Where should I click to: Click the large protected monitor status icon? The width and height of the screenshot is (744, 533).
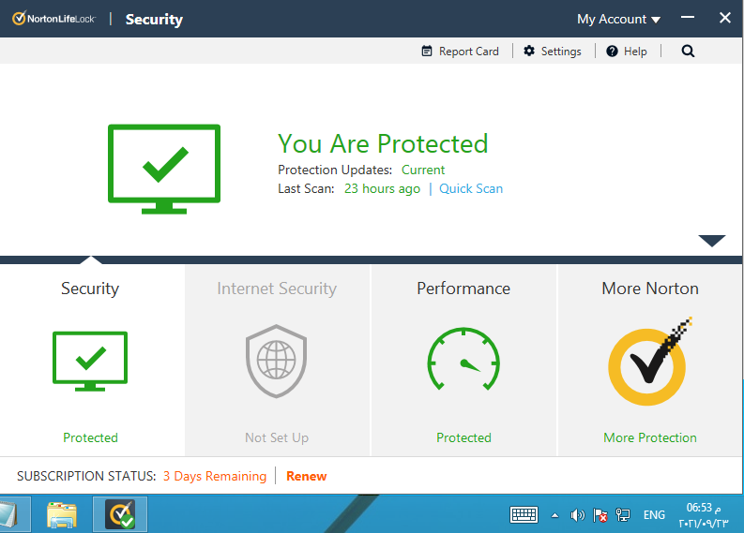tap(164, 168)
